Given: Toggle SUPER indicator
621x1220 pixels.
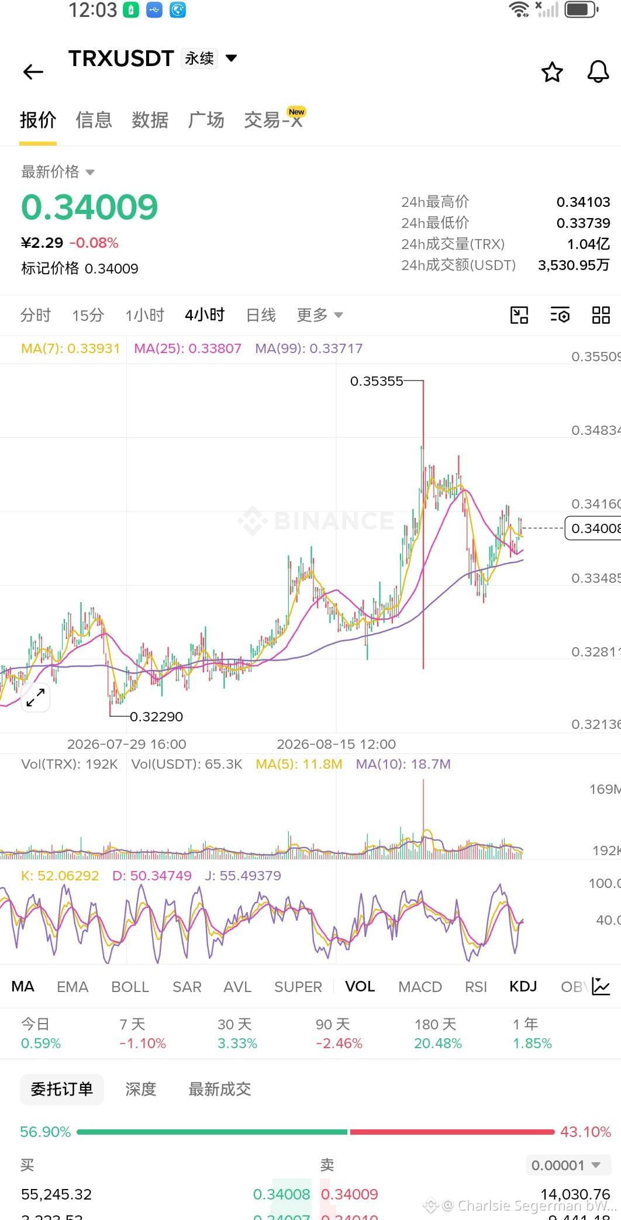Looking at the screenshot, I should click(x=298, y=987).
